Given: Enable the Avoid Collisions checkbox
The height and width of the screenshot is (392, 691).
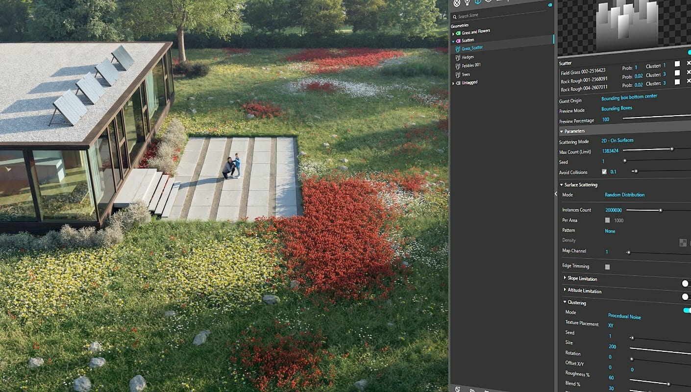Looking at the screenshot, I should (605, 172).
